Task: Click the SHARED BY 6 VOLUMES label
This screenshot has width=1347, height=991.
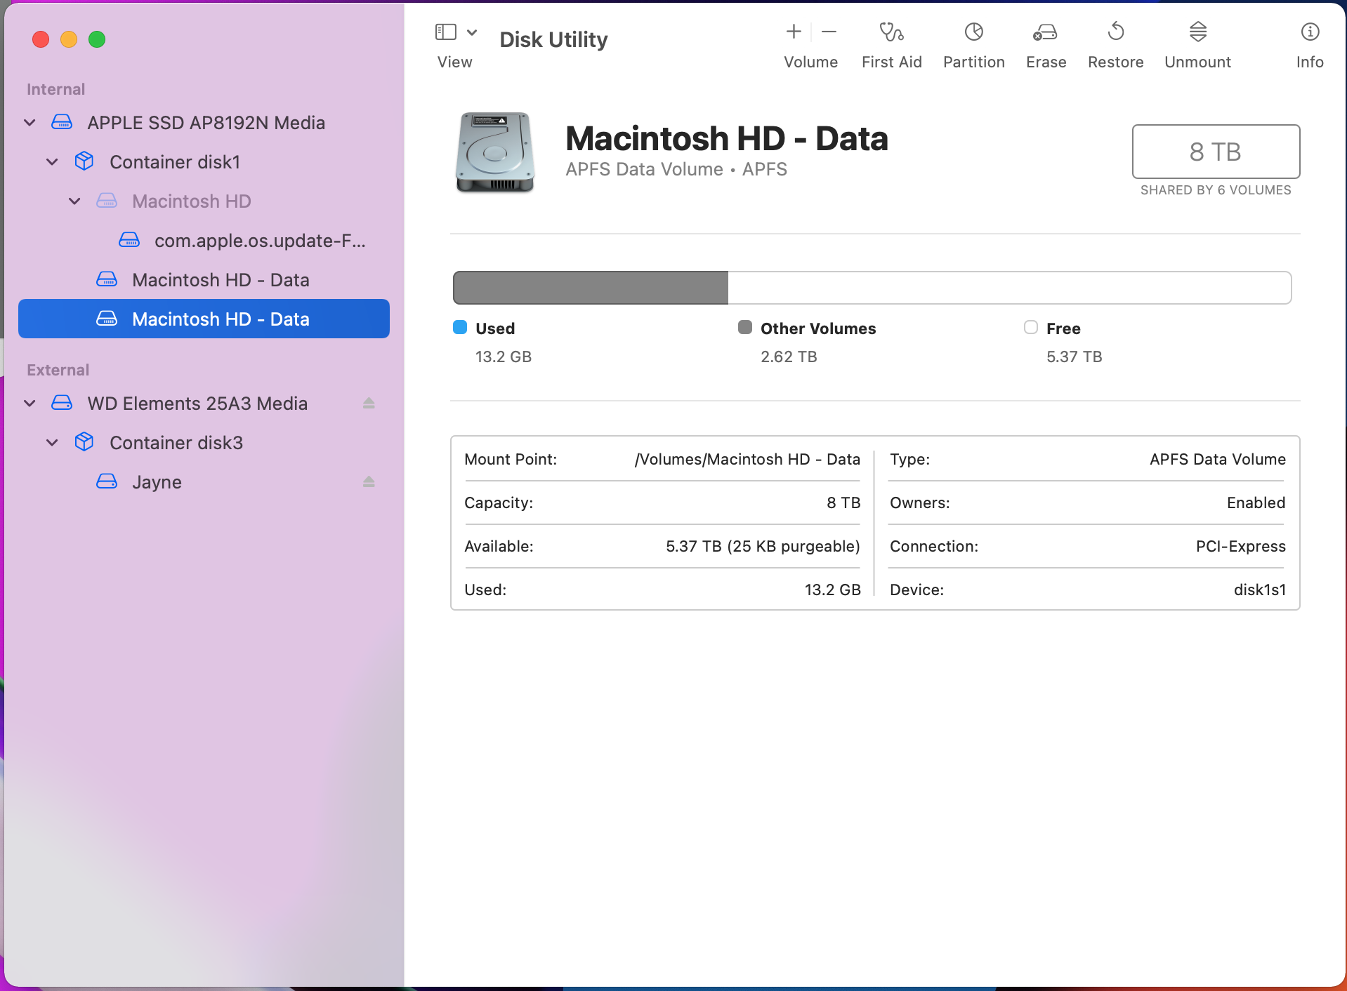Action: pyautogui.click(x=1216, y=190)
